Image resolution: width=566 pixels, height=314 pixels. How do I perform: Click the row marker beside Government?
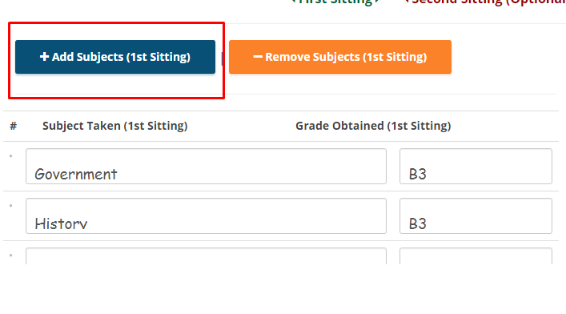coord(11,156)
